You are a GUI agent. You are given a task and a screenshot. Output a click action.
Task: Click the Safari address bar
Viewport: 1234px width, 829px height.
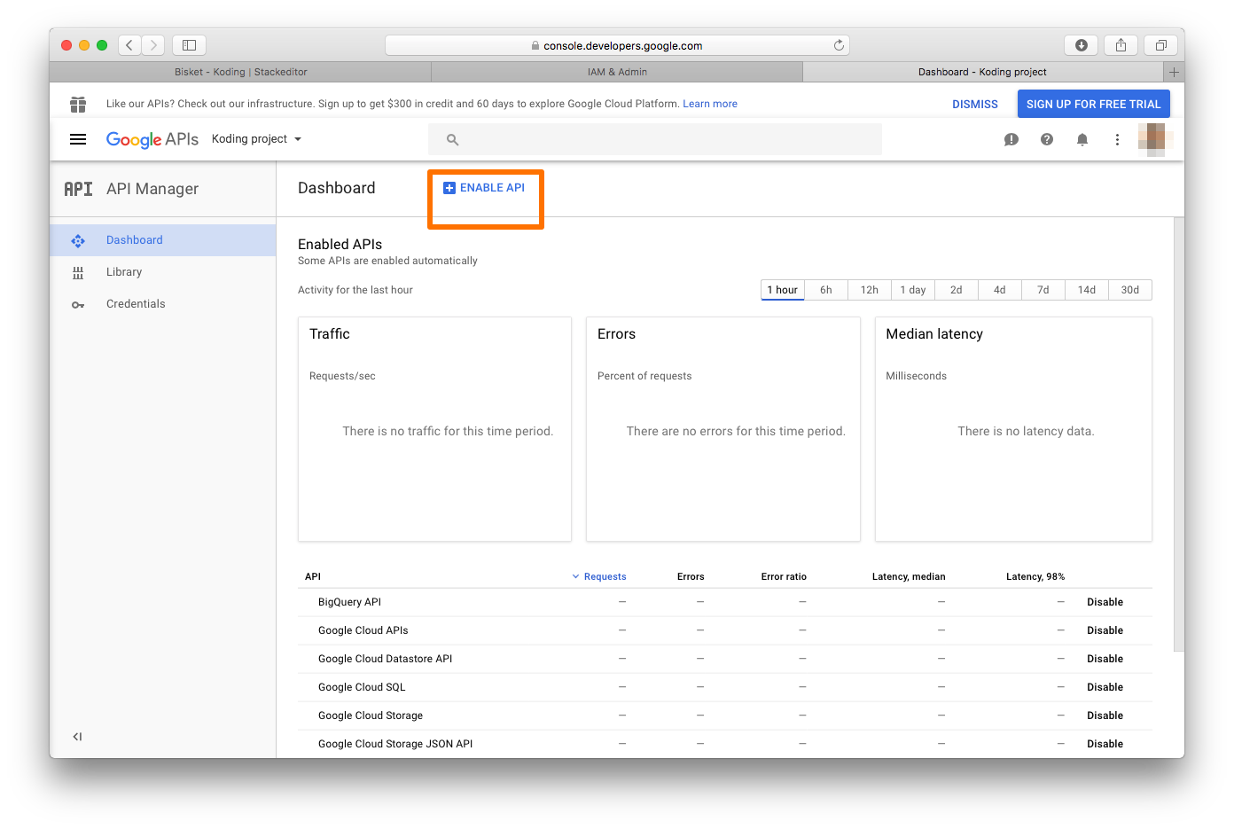tap(617, 45)
